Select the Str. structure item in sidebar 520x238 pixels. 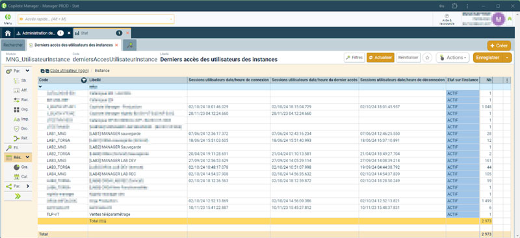click(21, 80)
